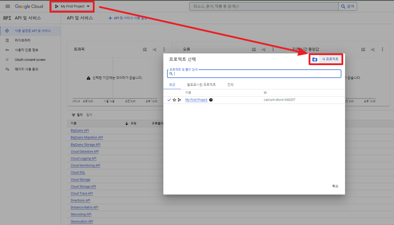Open the Directions API link

coord(81,201)
